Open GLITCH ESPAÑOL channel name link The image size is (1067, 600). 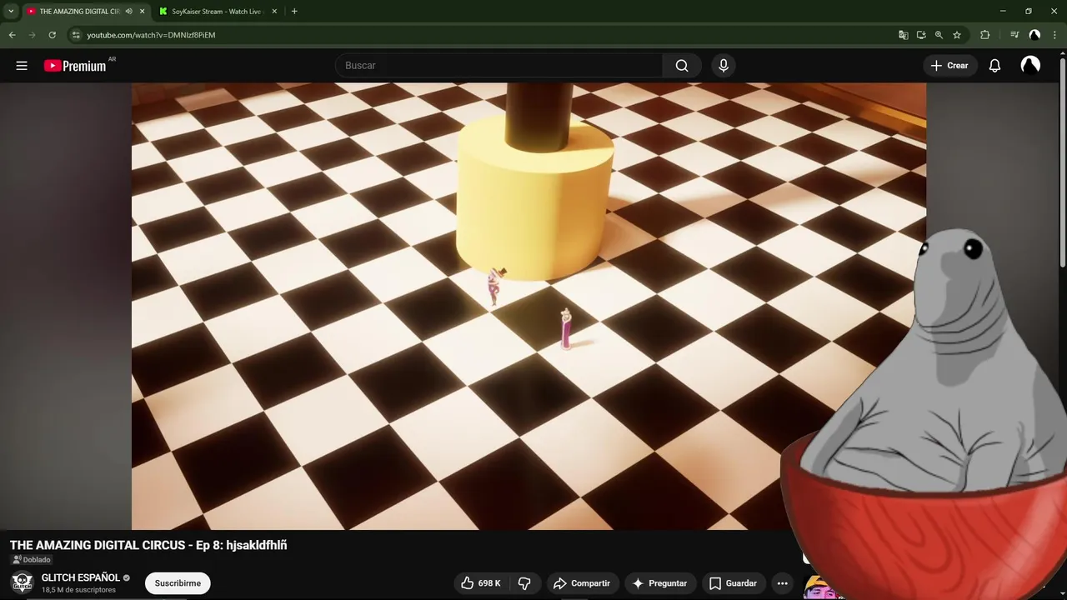point(81,577)
